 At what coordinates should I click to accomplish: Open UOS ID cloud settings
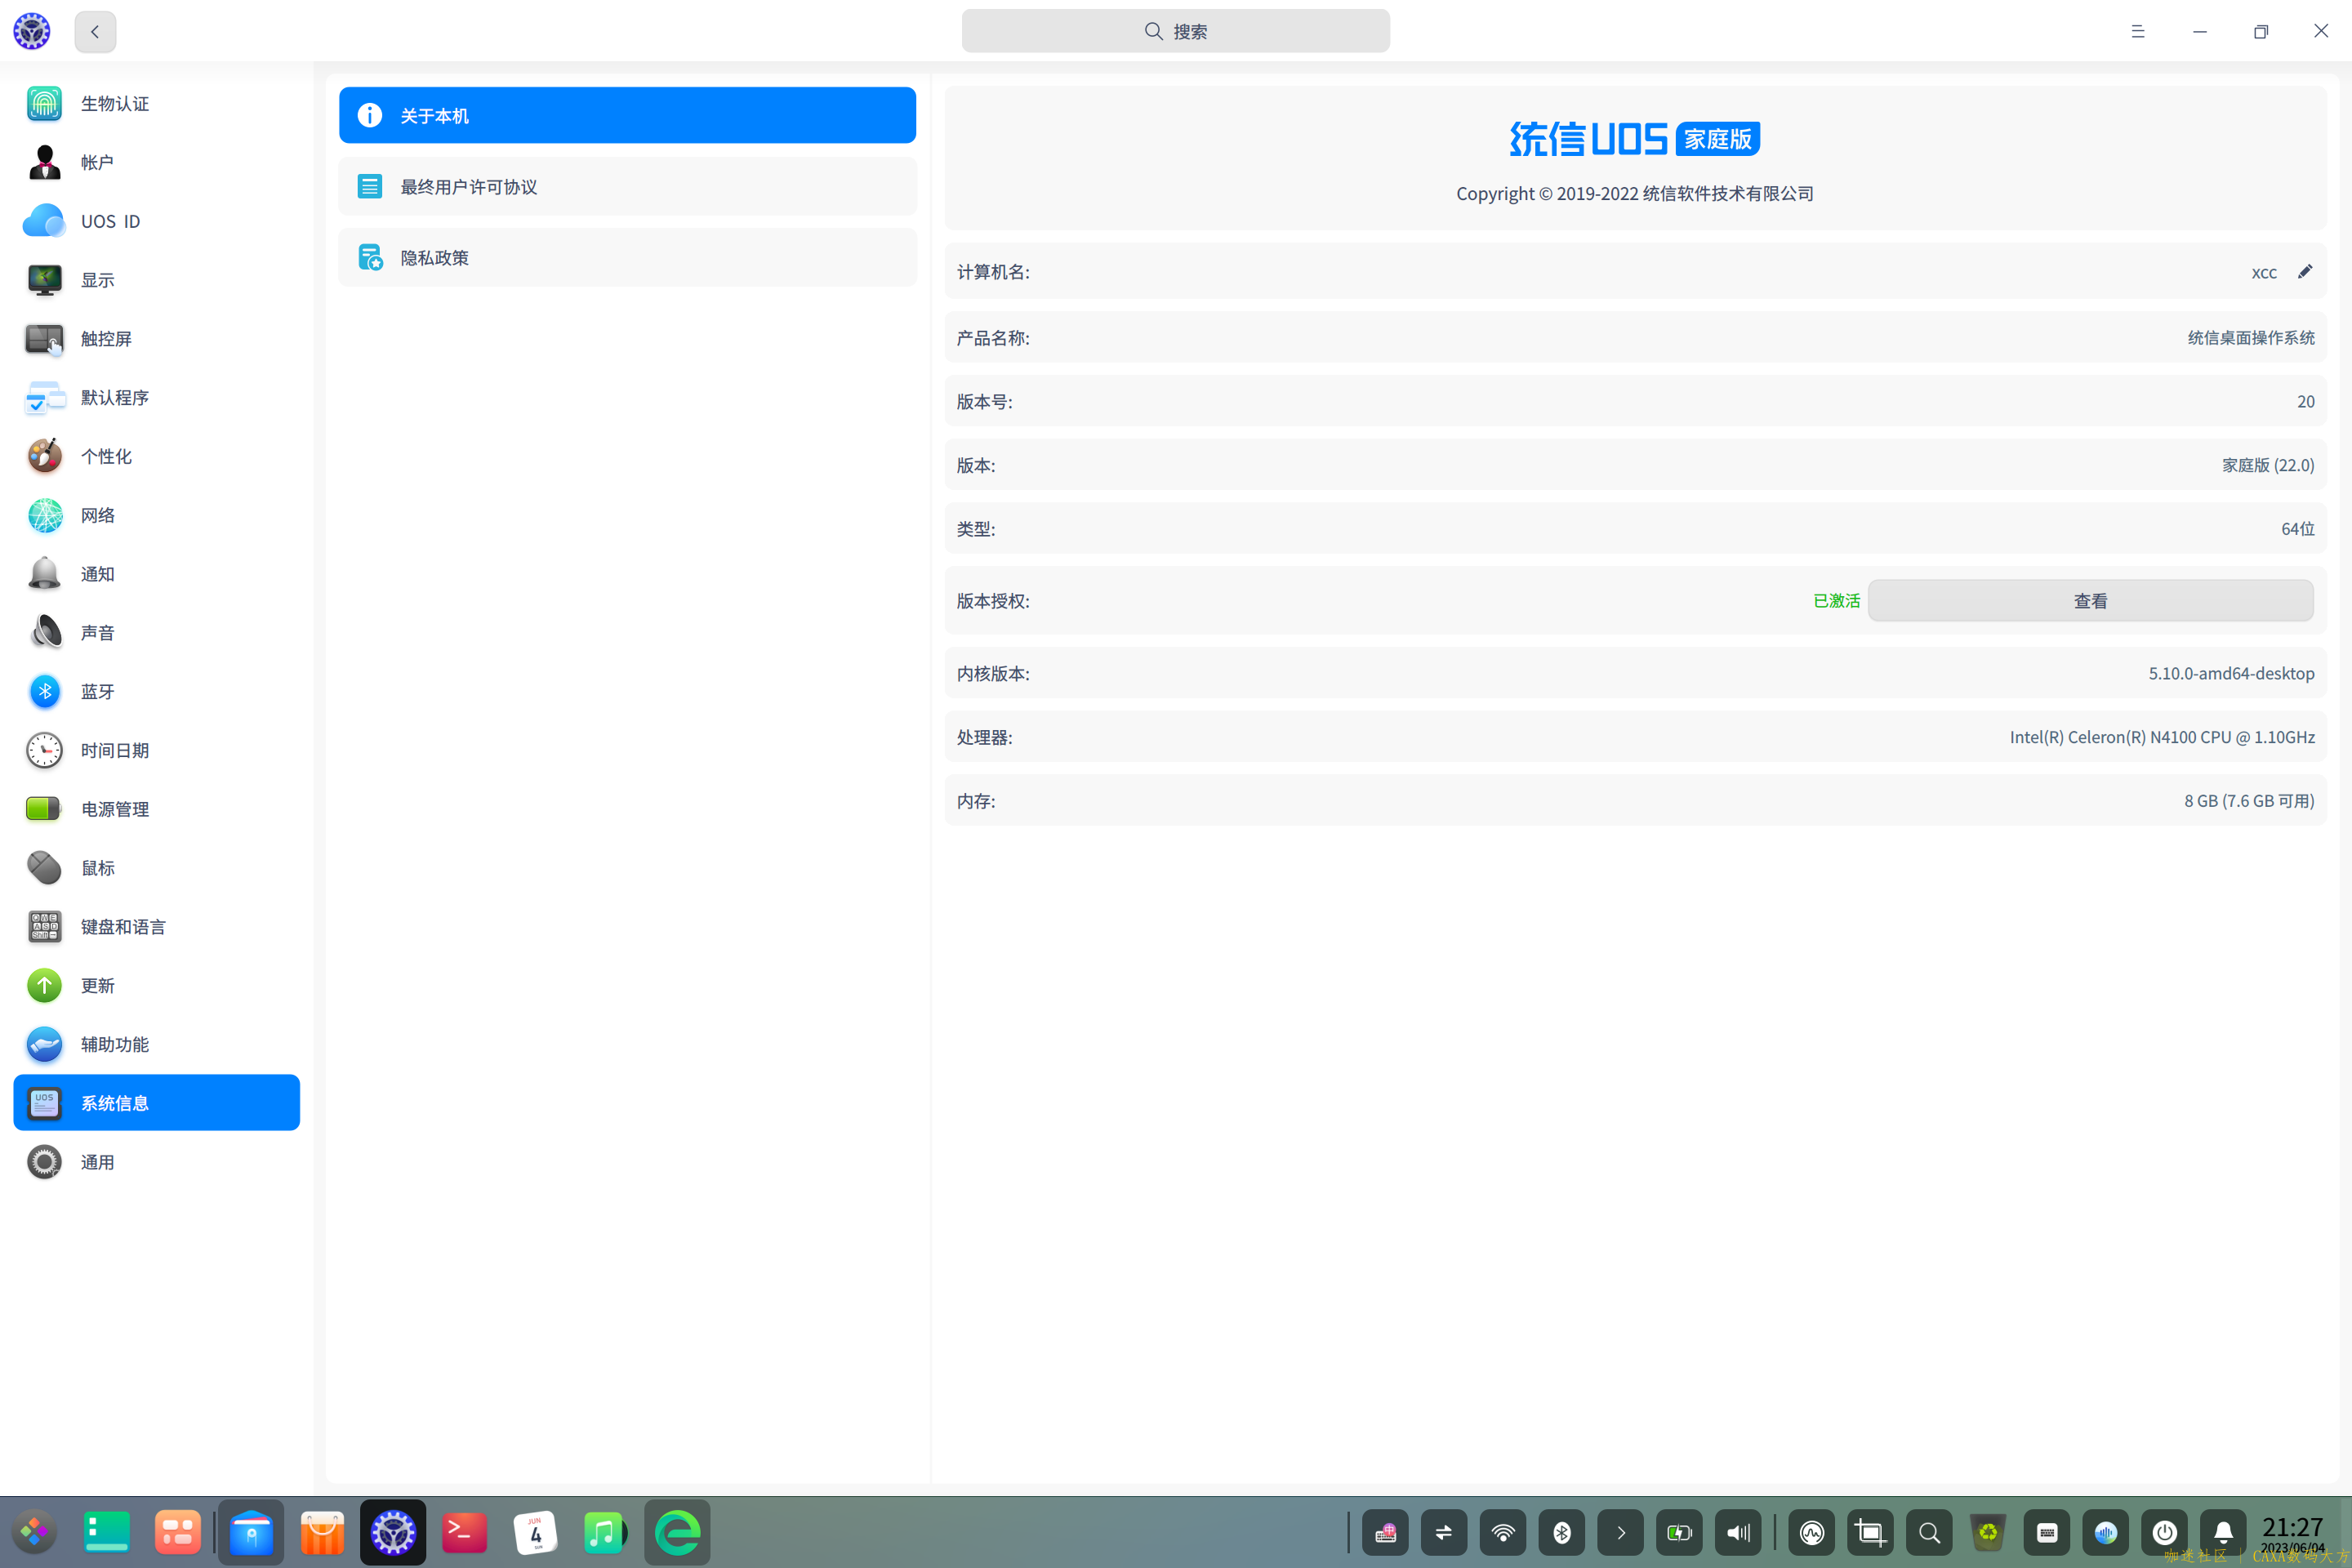tap(156, 221)
